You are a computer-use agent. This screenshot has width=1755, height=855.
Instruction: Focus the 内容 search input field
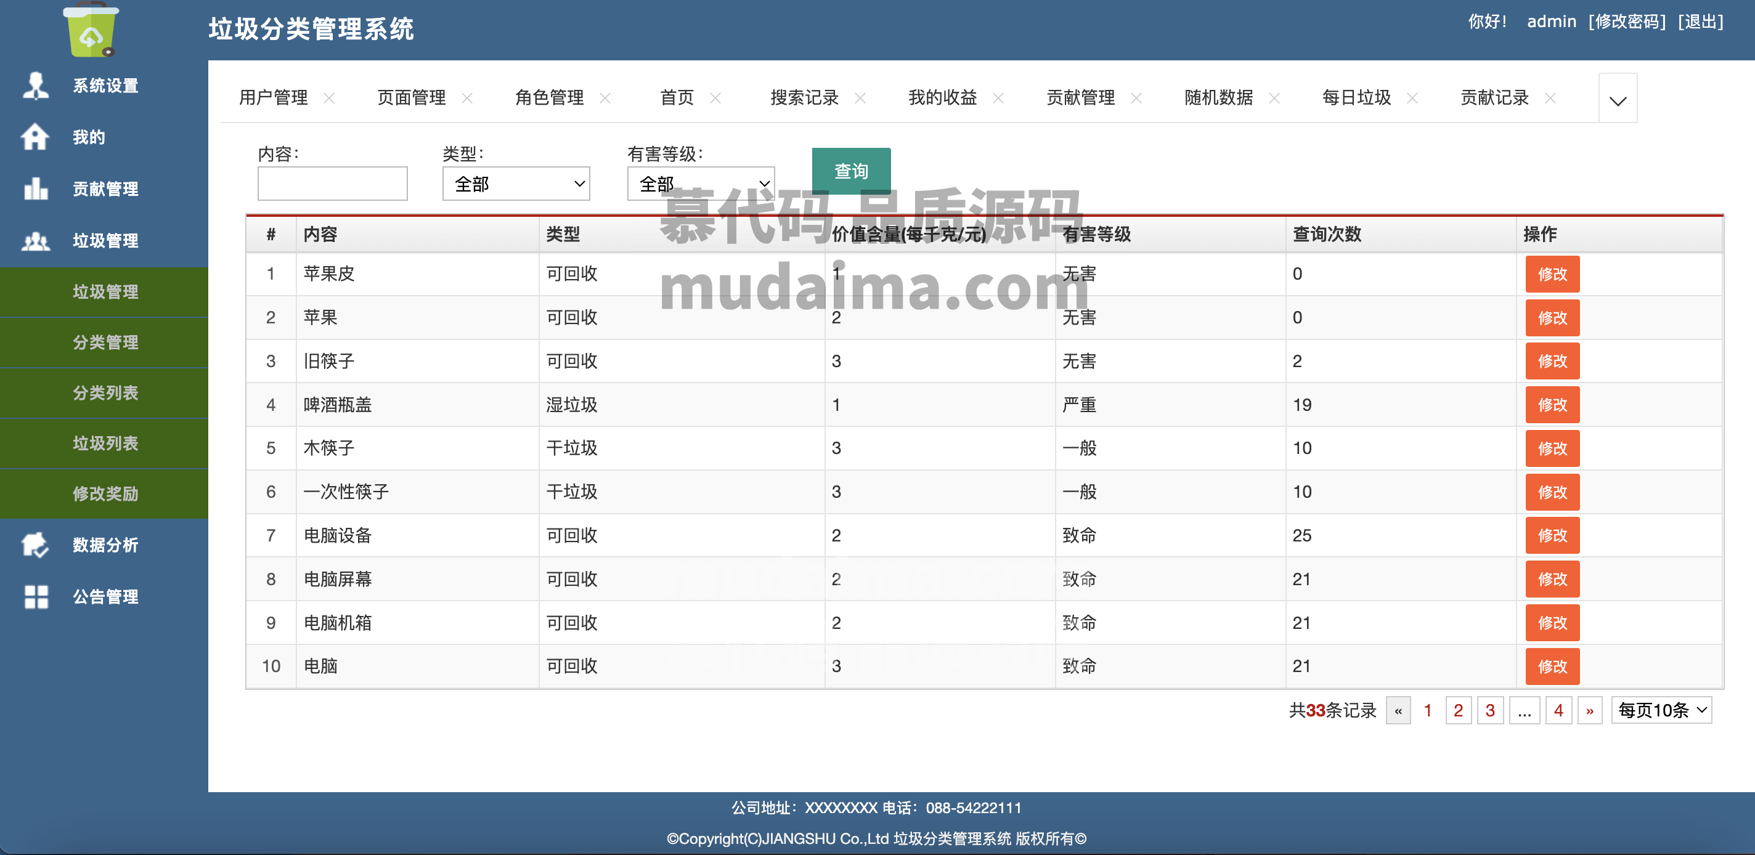[x=333, y=184]
